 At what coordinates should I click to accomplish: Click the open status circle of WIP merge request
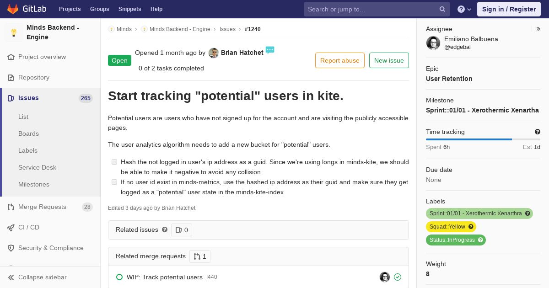coord(119,277)
